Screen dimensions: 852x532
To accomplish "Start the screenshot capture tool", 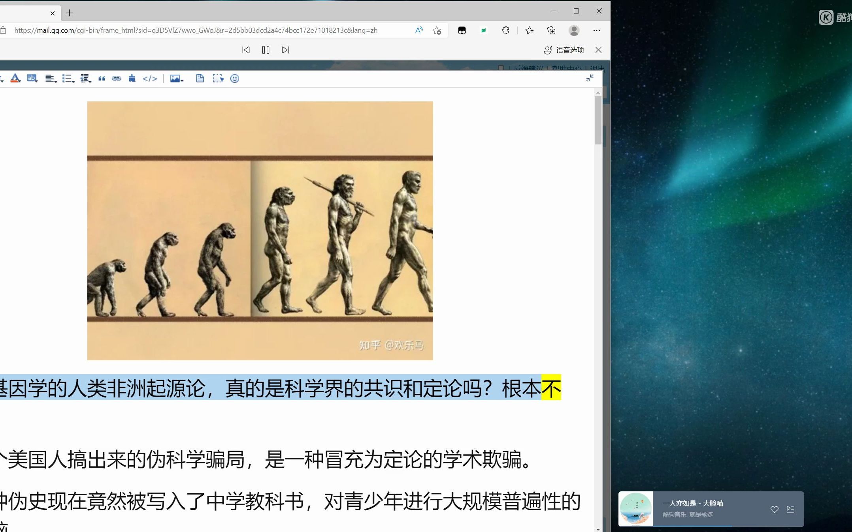I will coord(218,79).
